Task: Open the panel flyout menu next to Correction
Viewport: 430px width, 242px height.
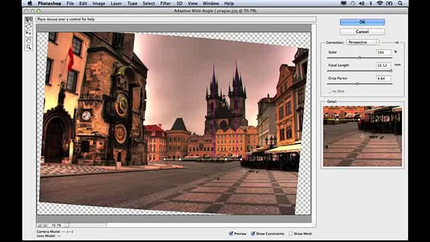Action: pyautogui.click(x=396, y=42)
